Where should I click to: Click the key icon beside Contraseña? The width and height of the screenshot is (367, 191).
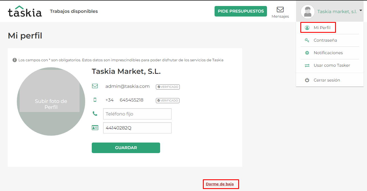(x=307, y=40)
